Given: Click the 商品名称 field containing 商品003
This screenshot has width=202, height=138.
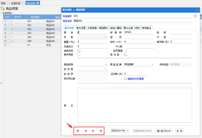Looking at the screenshot, I should point(133,21).
